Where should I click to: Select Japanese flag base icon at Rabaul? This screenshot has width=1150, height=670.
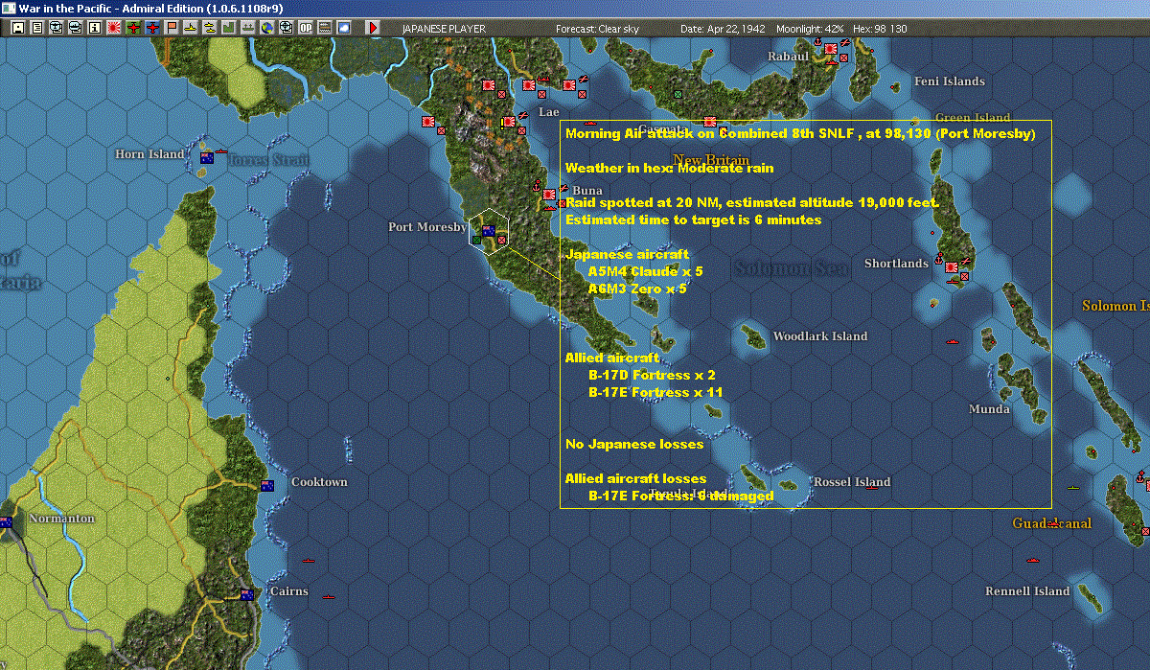click(x=831, y=48)
